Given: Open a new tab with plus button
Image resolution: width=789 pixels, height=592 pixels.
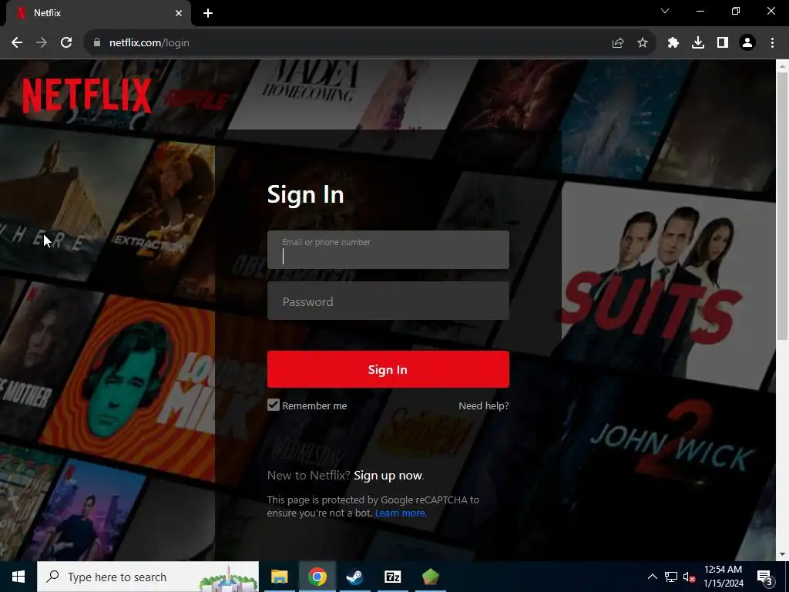Looking at the screenshot, I should pos(208,13).
